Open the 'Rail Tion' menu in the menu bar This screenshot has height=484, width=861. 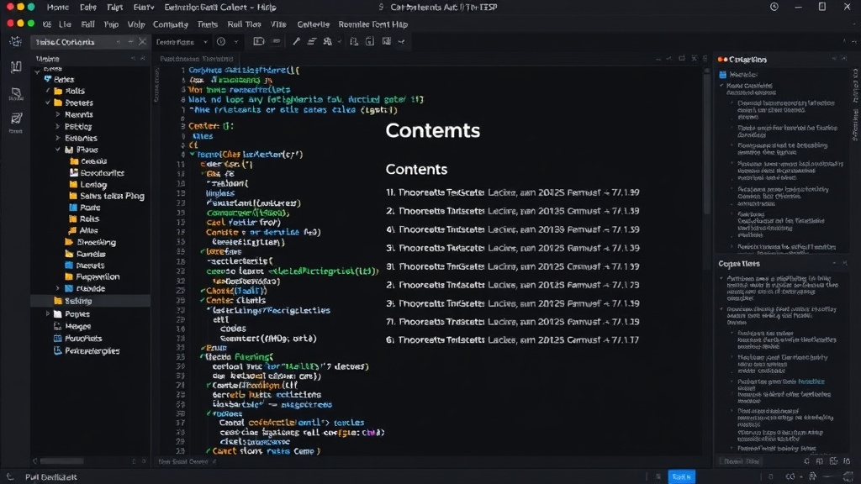tap(245, 24)
